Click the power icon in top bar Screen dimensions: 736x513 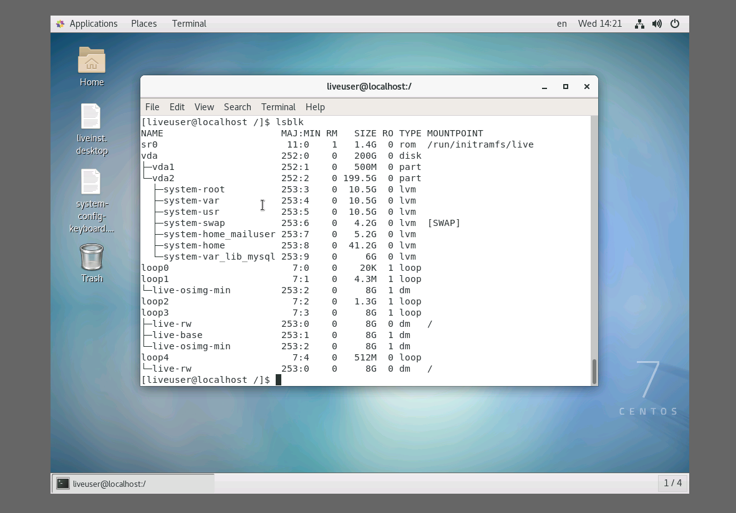(x=675, y=23)
